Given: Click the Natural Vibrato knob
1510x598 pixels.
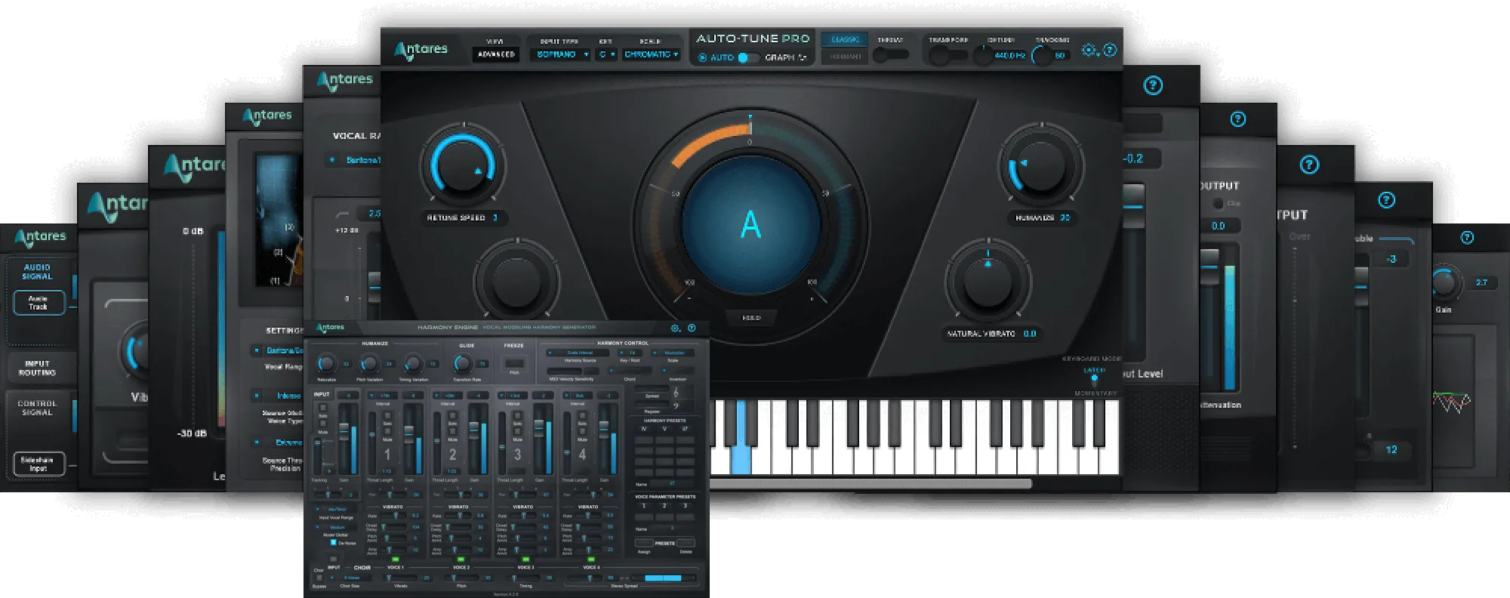Looking at the screenshot, I should pyautogui.click(x=988, y=283).
